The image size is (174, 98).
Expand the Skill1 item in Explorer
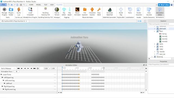[x=155, y=44]
